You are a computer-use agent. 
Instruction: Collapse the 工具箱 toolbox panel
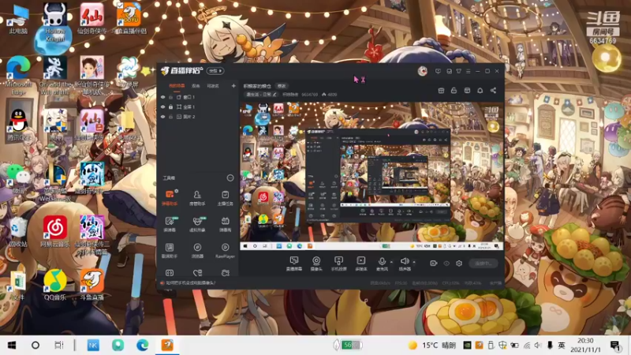coord(230,178)
